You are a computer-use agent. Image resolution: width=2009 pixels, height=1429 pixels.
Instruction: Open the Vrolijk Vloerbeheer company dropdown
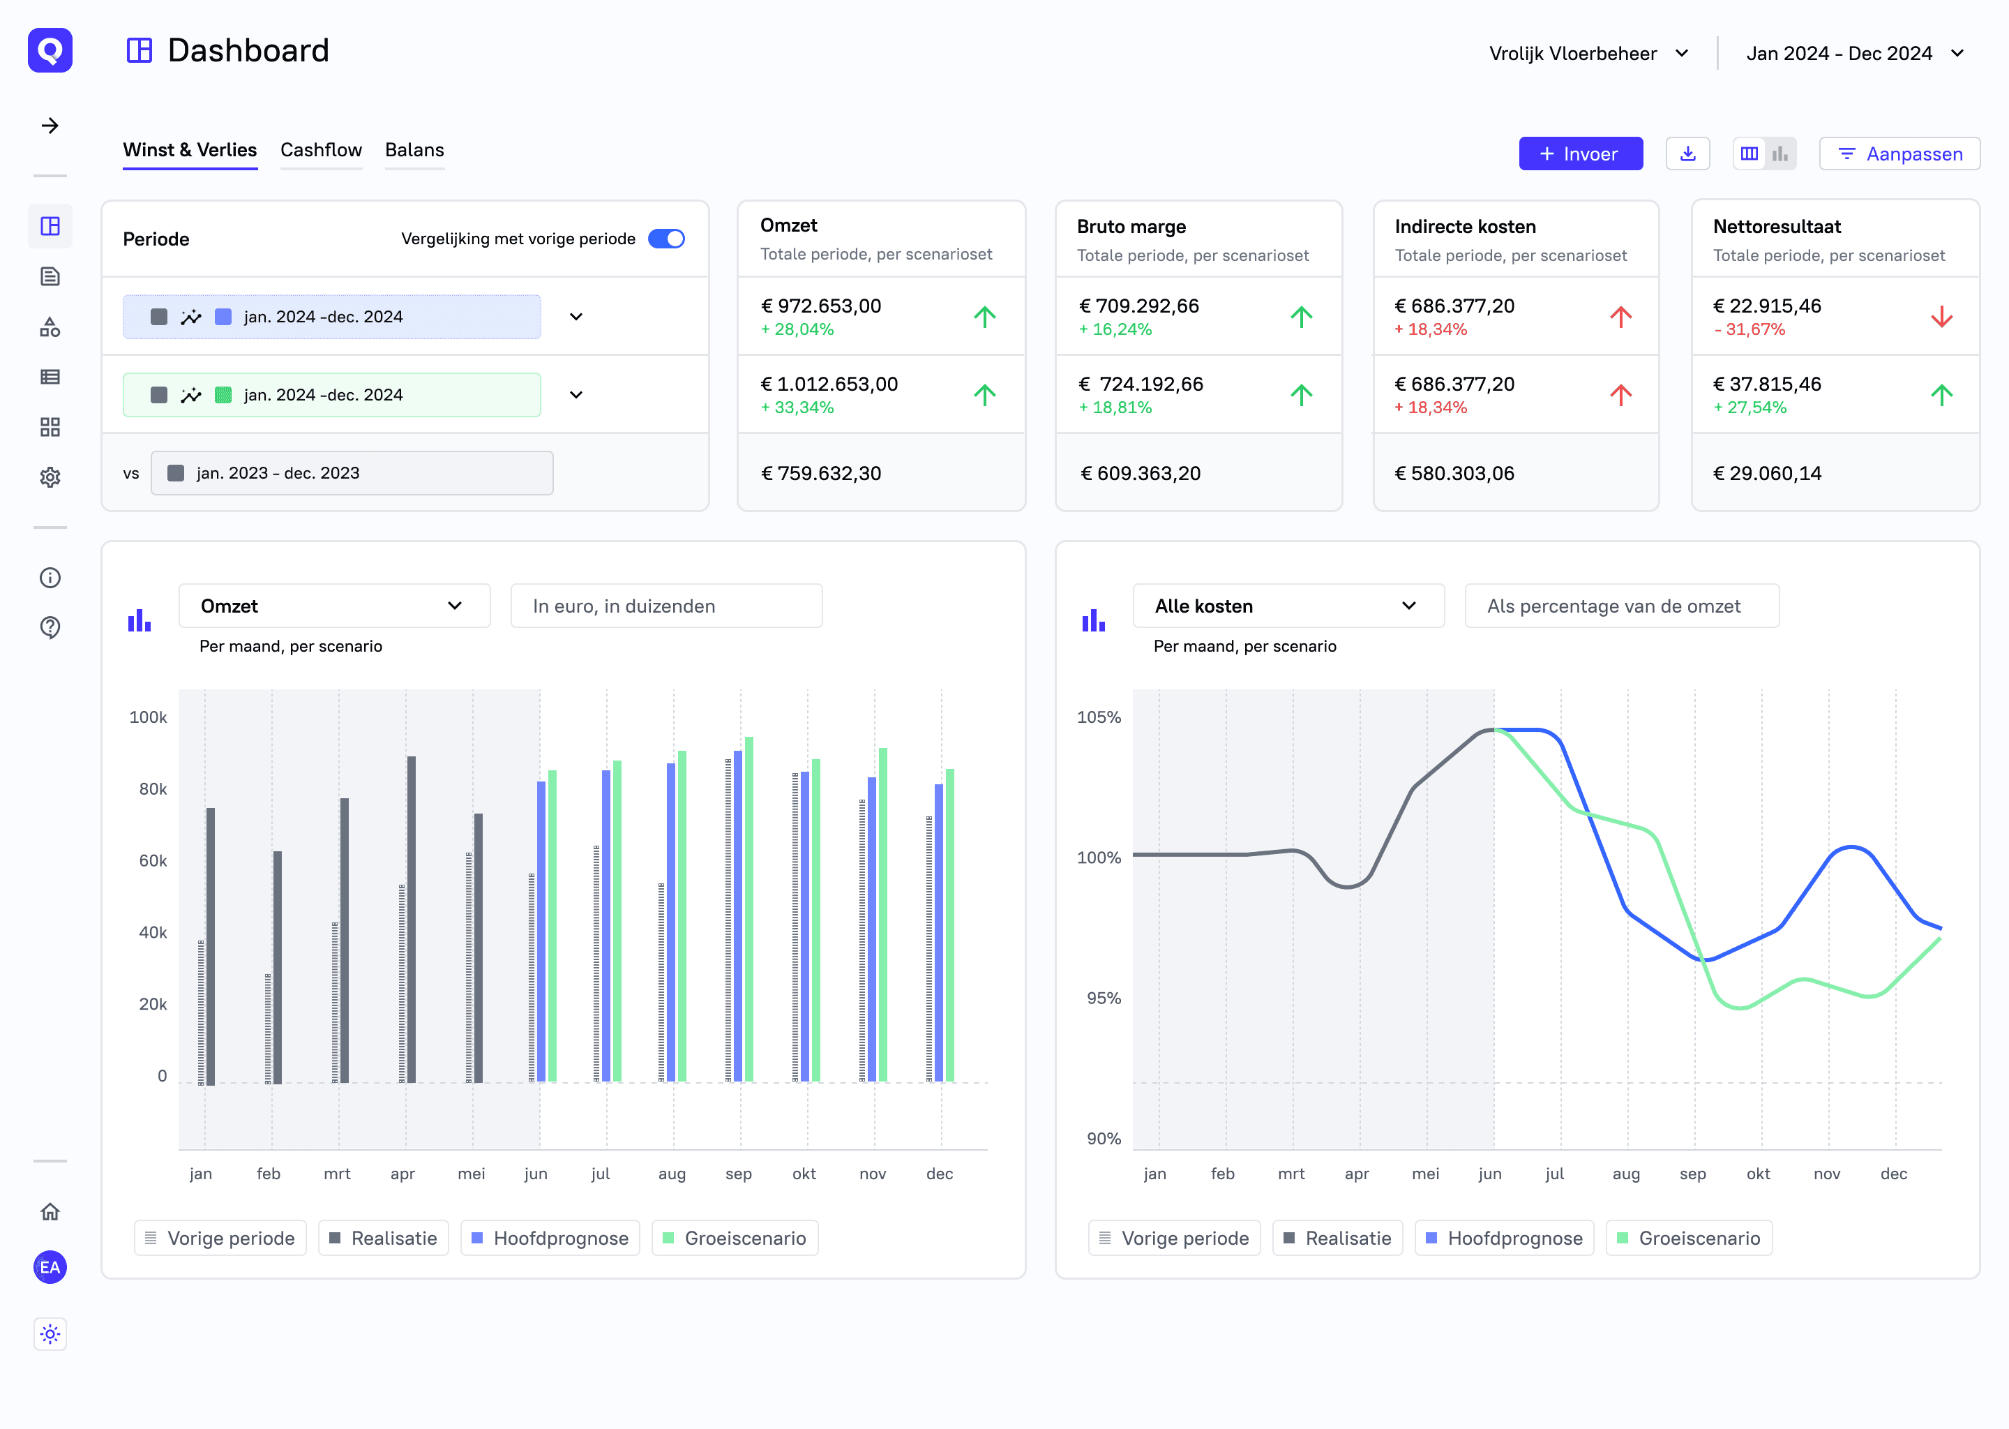click(1588, 54)
